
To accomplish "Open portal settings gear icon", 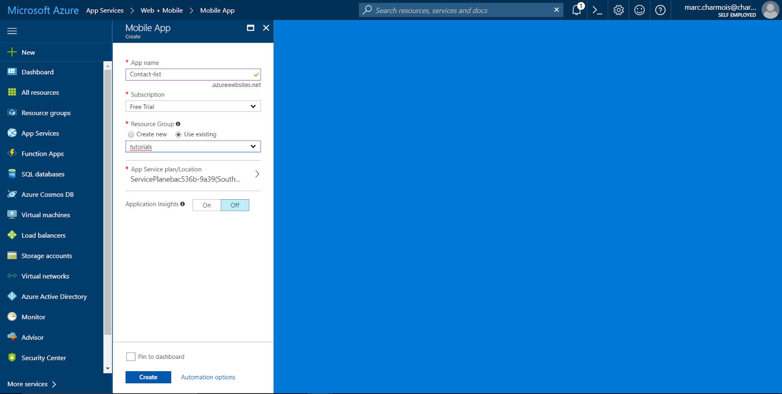I will 618,10.
